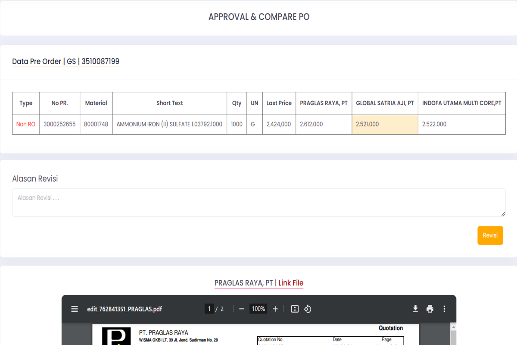Viewport: 517px width, 345px height.
Task: Focus the Alasan Revisi text area
Action: (258, 202)
